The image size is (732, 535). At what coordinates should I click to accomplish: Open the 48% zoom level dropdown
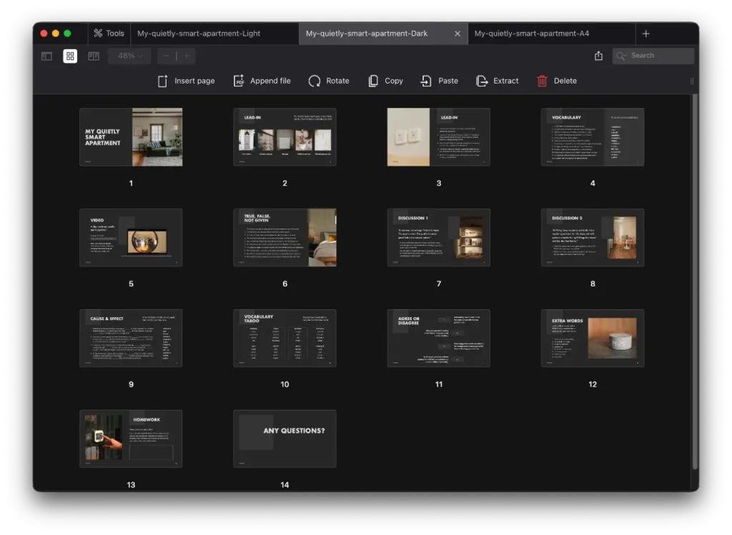129,56
